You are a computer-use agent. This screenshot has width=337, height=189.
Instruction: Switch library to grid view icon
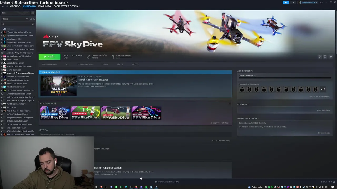coord(33,13)
